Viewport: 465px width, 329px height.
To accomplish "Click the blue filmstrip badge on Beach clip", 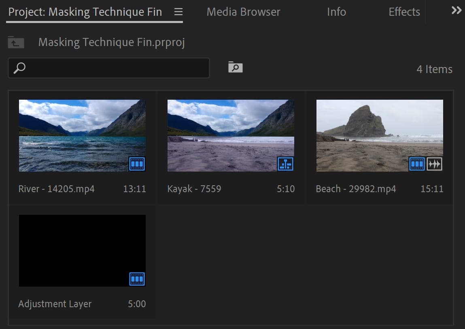I will [x=417, y=164].
